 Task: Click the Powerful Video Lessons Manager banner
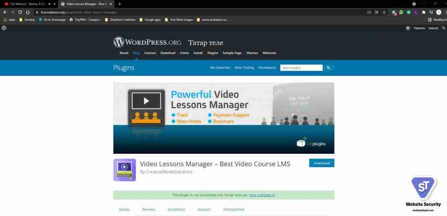(x=224, y=118)
